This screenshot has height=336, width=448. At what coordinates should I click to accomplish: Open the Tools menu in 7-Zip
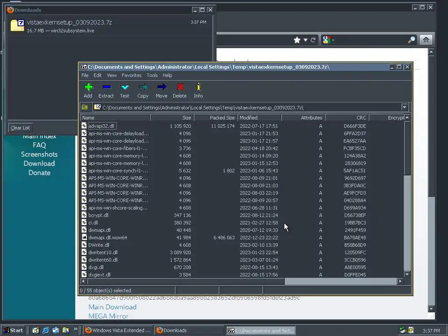point(152,75)
